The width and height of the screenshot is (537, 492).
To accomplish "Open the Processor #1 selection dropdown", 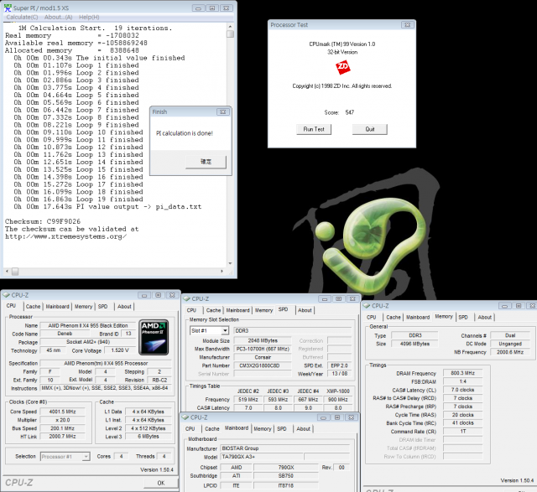I will 65,457.
